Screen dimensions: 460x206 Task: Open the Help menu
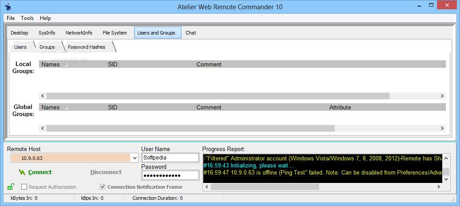(x=45, y=18)
